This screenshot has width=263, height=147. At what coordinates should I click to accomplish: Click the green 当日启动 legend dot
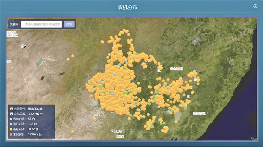[x=11, y=124]
